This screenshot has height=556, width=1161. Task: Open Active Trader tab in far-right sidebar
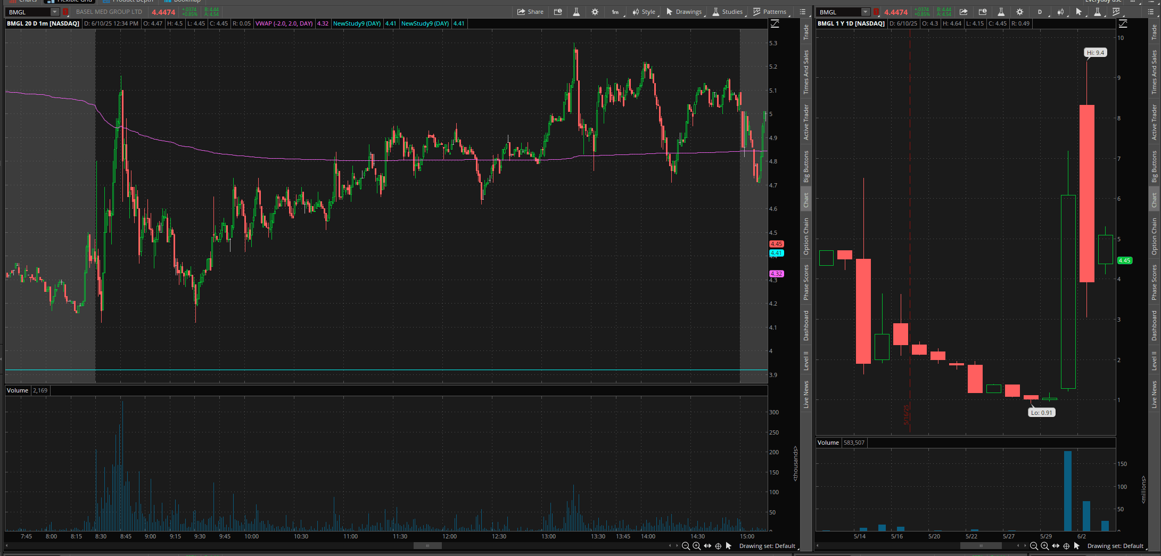click(1154, 122)
